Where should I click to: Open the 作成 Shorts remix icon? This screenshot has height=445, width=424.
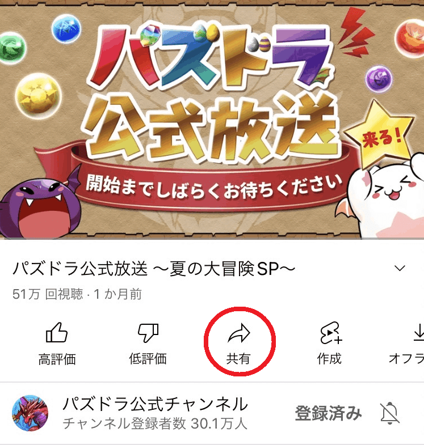point(330,333)
